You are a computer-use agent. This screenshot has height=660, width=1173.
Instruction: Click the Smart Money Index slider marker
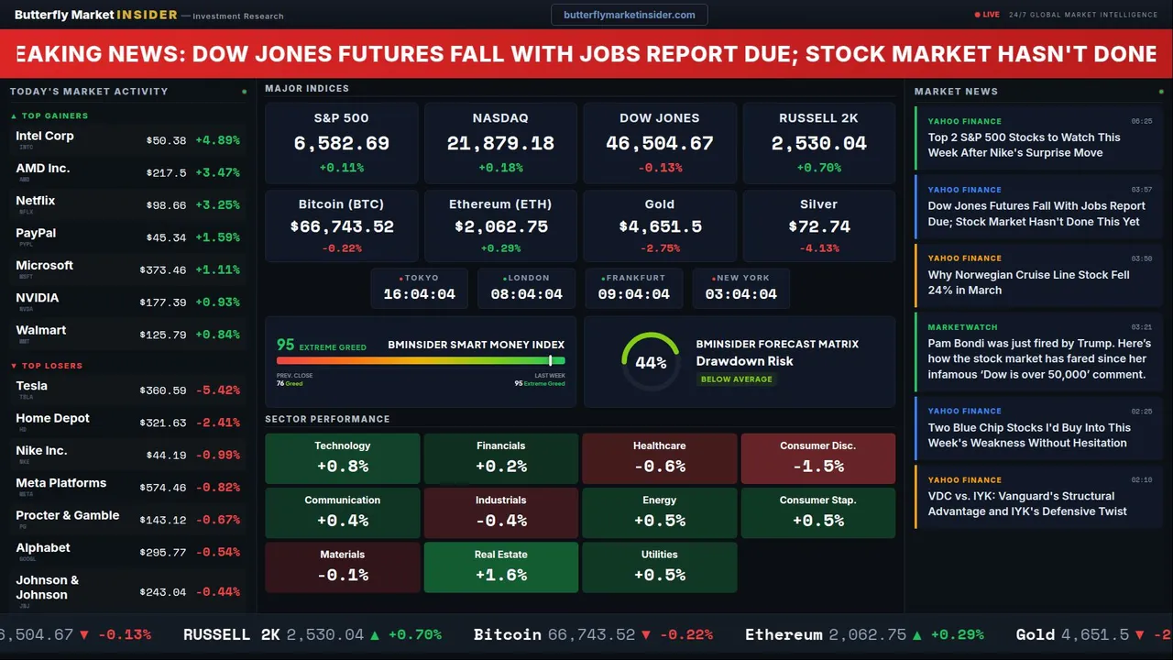tap(550, 361)
